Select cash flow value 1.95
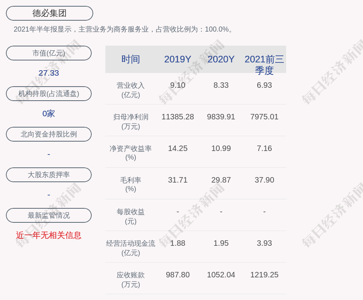 (221, 243)
